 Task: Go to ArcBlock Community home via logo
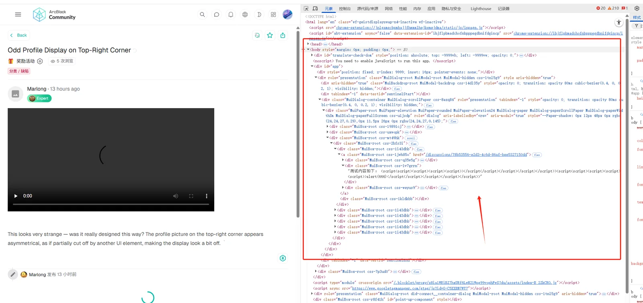(54, 14)
